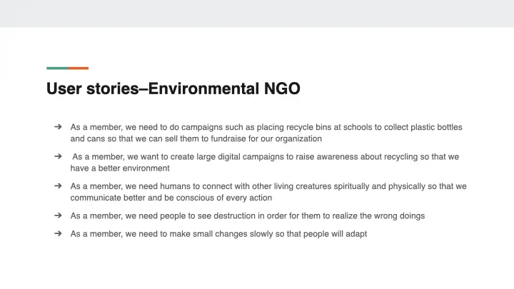
Task: Select the arrow bullet before the destruction story
Action: 57,216
